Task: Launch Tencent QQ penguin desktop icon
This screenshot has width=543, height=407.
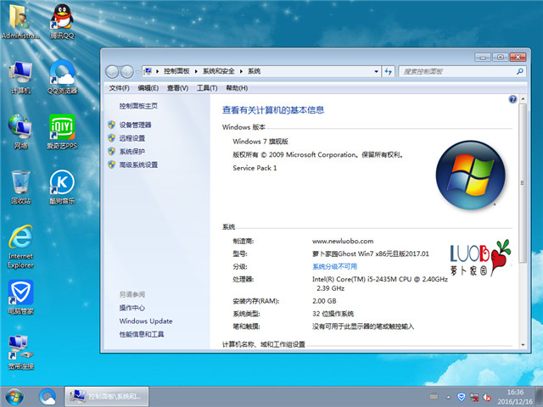Action: tap(62, 20)
